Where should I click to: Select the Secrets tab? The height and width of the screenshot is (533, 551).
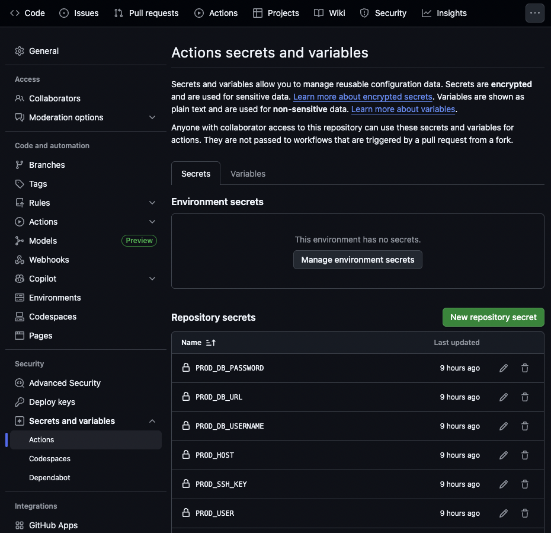coord(196,173)
